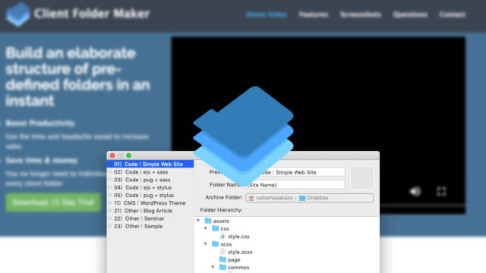Click the Client Folder Maker site title
486x273 pixels.
[92, 14]
